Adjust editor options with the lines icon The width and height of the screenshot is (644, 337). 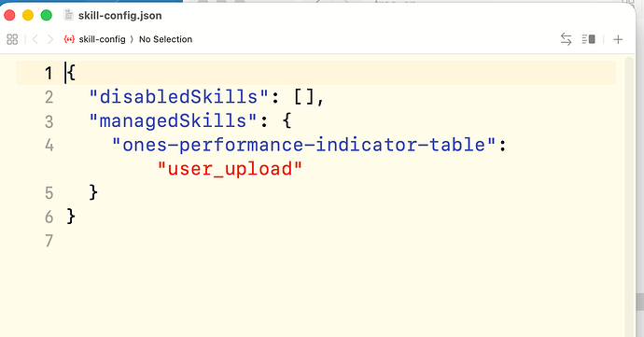[588, 39]
